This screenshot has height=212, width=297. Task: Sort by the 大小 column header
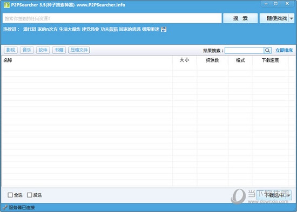pyautogui.click(x=185, y=60)
